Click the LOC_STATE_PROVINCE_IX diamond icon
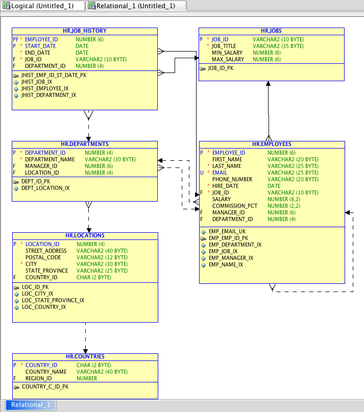Screen dimensions: 364x412 [x=16, y=301]
